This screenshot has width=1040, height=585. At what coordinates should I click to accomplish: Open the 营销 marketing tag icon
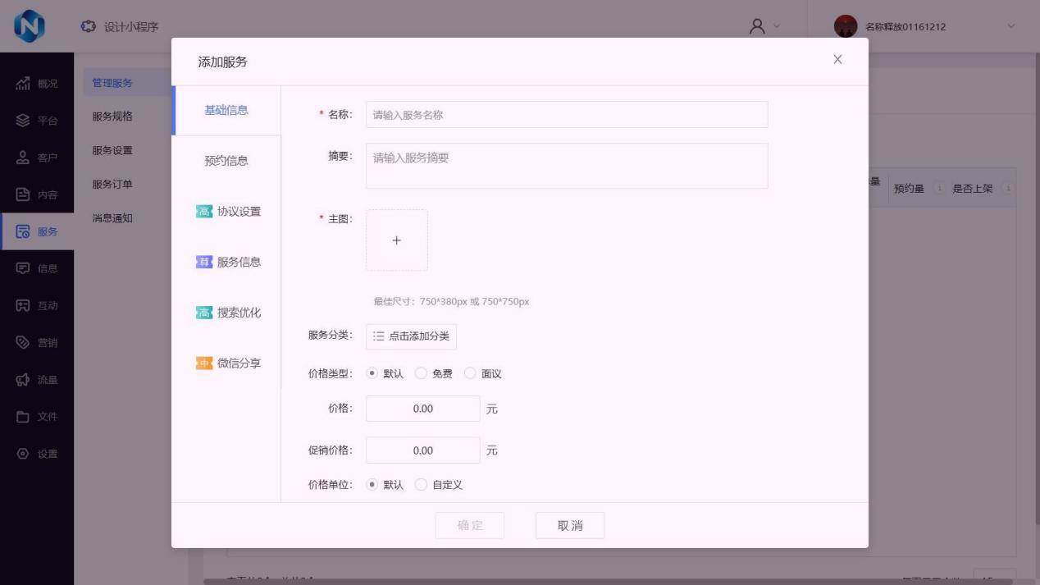[x=23, y=342]
